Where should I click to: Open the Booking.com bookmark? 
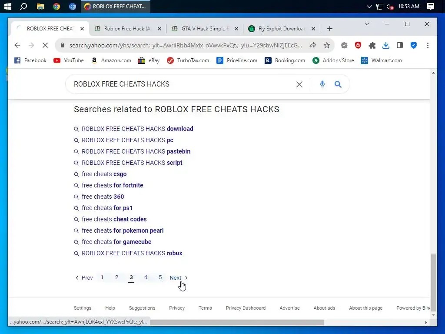(285, 60)
